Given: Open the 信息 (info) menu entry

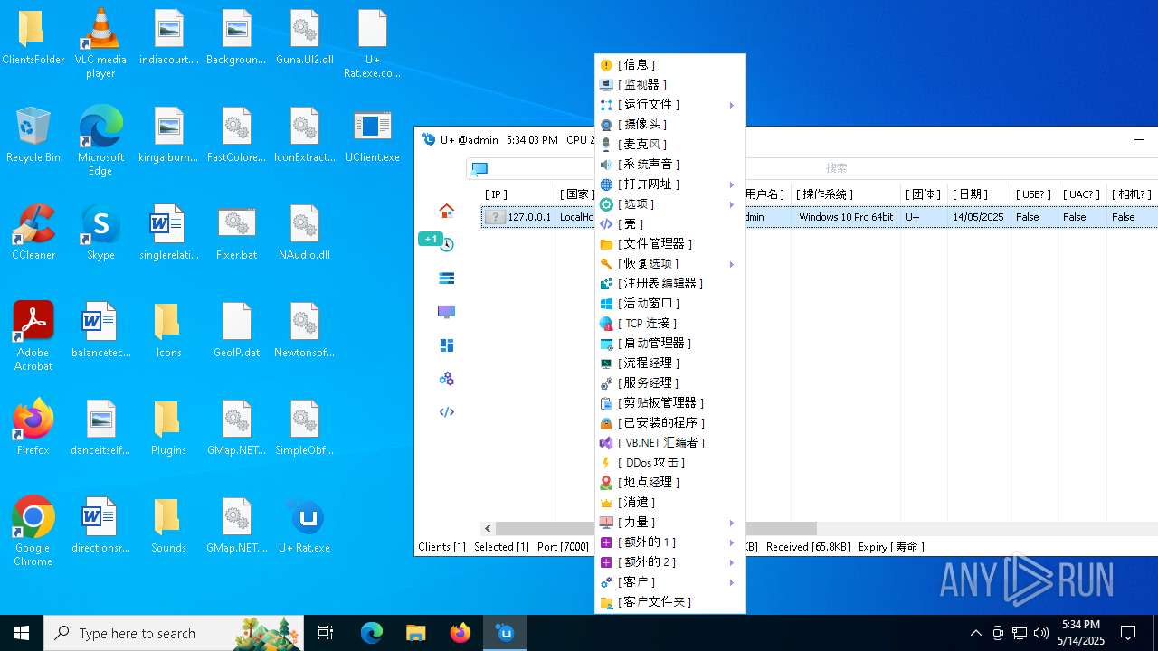Looking at the screenshot, I should point(669,65).
